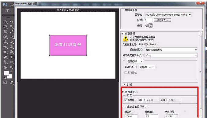Open the 颜色处理 color handling dropdown
Viewport: 207px width, 118px height.
(171, 50)
